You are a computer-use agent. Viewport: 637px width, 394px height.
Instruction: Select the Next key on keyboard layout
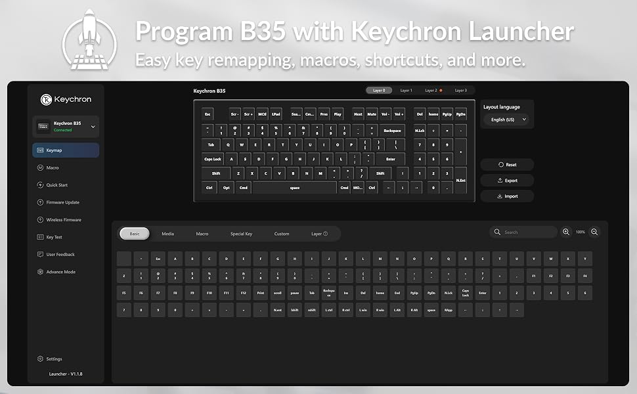[358, 114]
